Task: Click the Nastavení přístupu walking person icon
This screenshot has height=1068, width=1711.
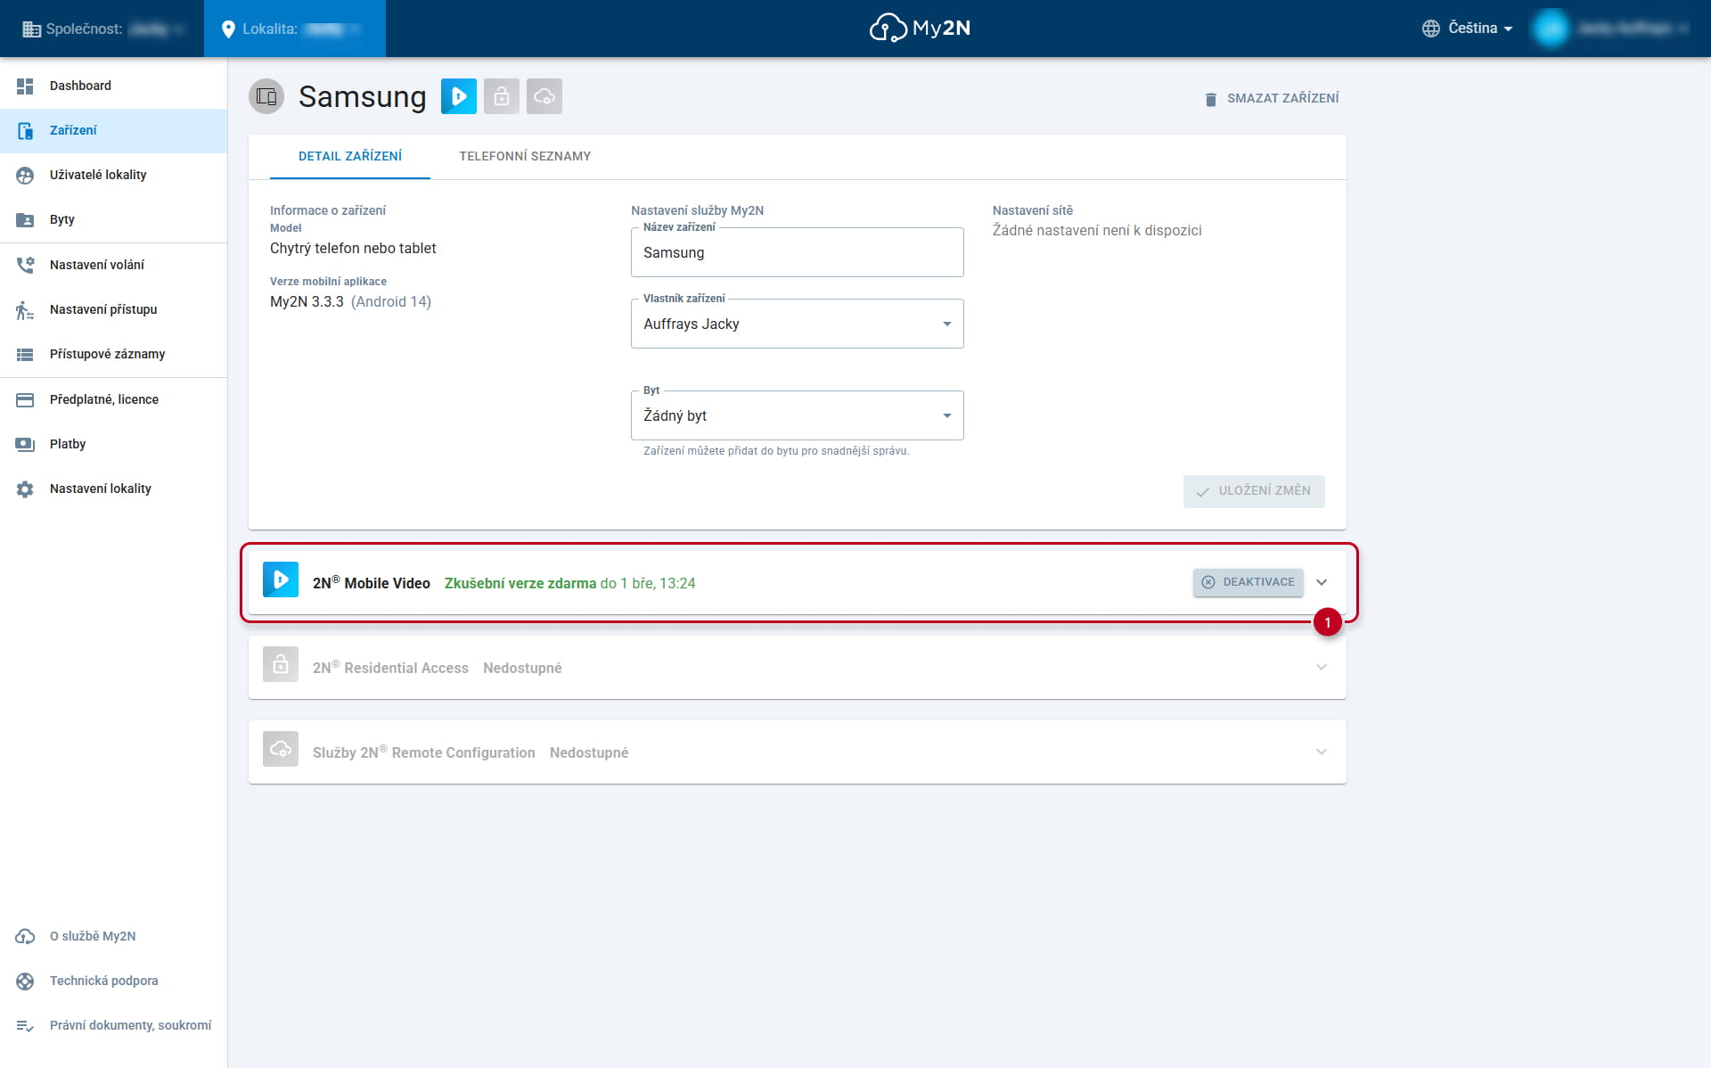Action: pyautogui.click(x=25, y=309)
